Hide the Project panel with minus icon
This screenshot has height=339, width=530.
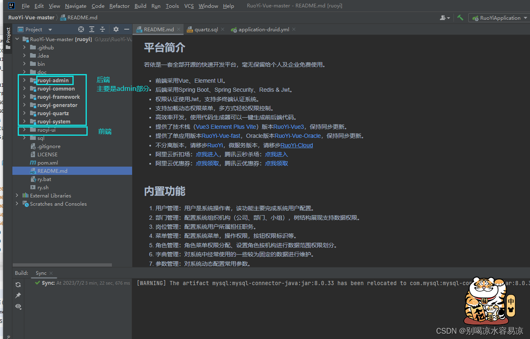tap(127, 29)
